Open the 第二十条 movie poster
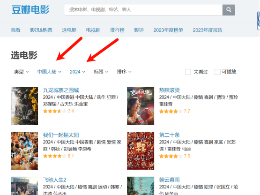The height and width of the screenshot is (195, 260). (141, 150)
